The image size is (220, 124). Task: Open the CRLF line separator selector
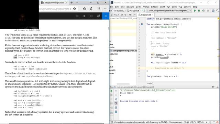193,122
